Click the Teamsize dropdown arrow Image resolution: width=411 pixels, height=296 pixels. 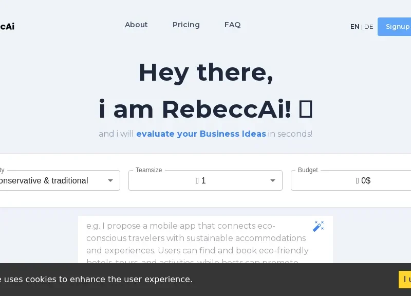pos(272,180)
